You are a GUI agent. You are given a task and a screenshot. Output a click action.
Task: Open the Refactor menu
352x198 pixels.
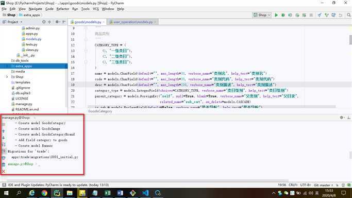(x=63, y=9)
